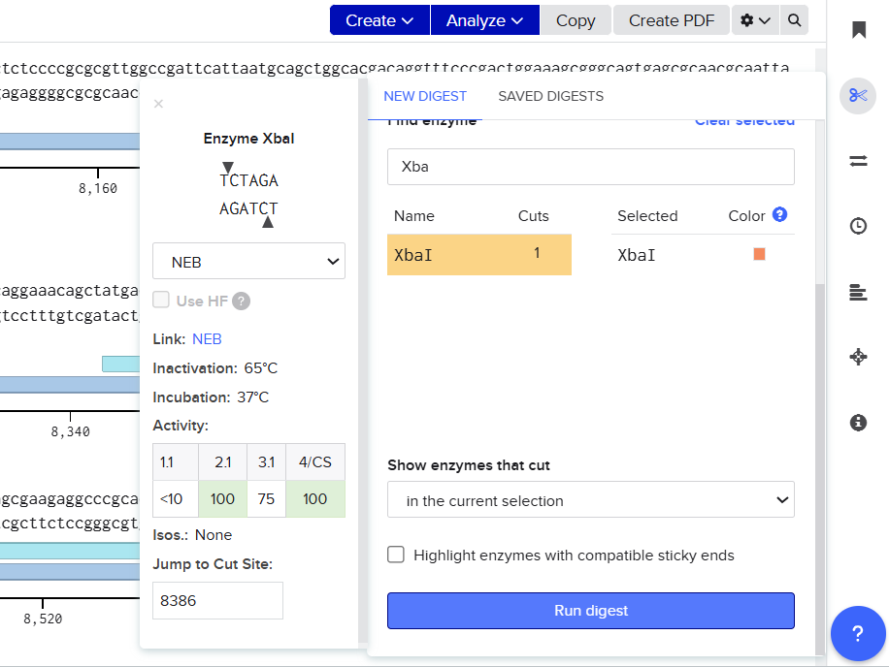Click the Name column header
The height and width of the screenshot is (667, 889).
pos(413,216)
